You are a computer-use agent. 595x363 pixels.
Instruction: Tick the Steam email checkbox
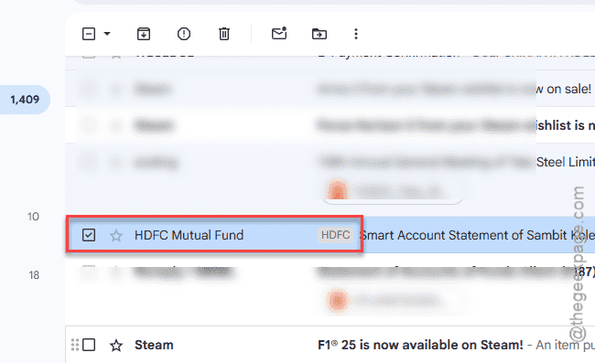[x=89, y=345]
